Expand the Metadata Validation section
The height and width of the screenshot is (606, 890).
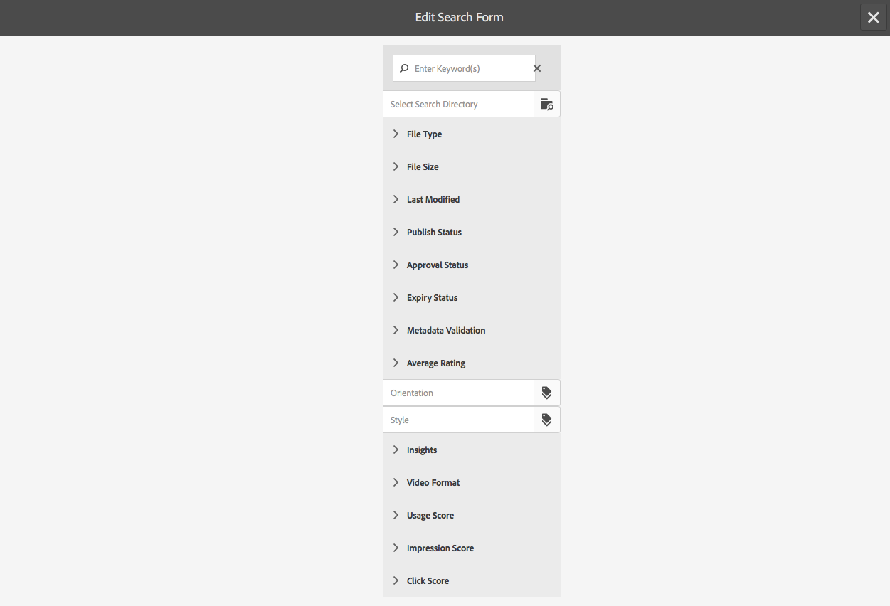tap(472, 330)
